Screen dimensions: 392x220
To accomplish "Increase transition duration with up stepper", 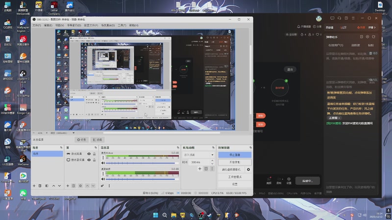I will pyautogui.click(x=212, y=161).
